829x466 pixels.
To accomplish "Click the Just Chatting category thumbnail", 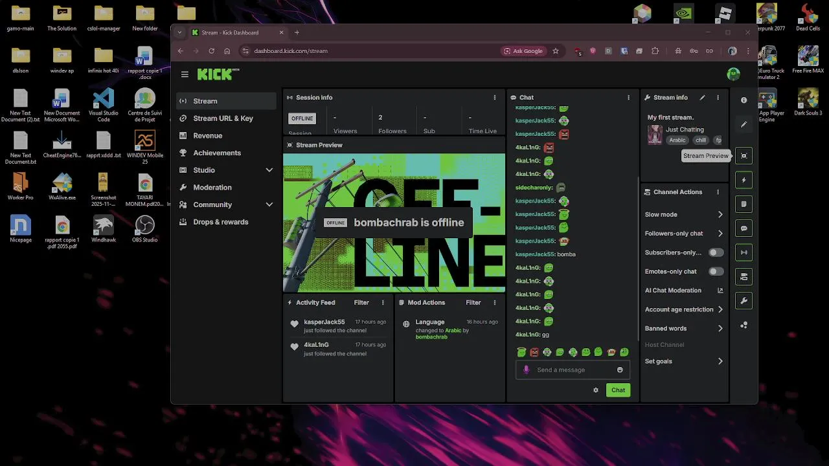I will click(655, 135).
